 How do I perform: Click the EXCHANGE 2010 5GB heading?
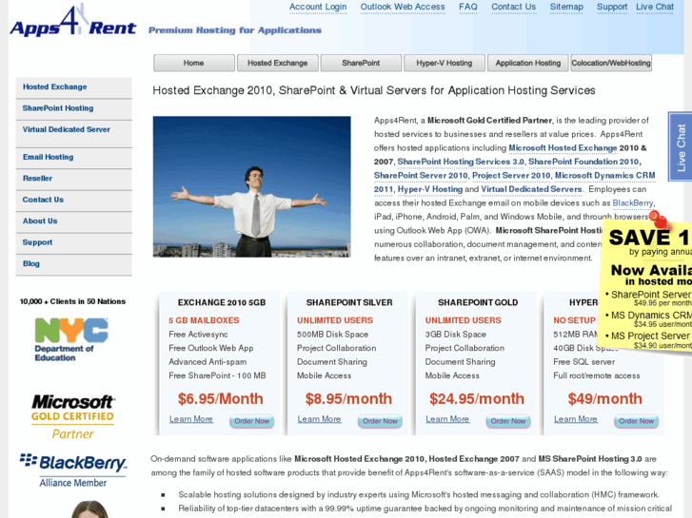pyautogui.click(x=222, y=303)
